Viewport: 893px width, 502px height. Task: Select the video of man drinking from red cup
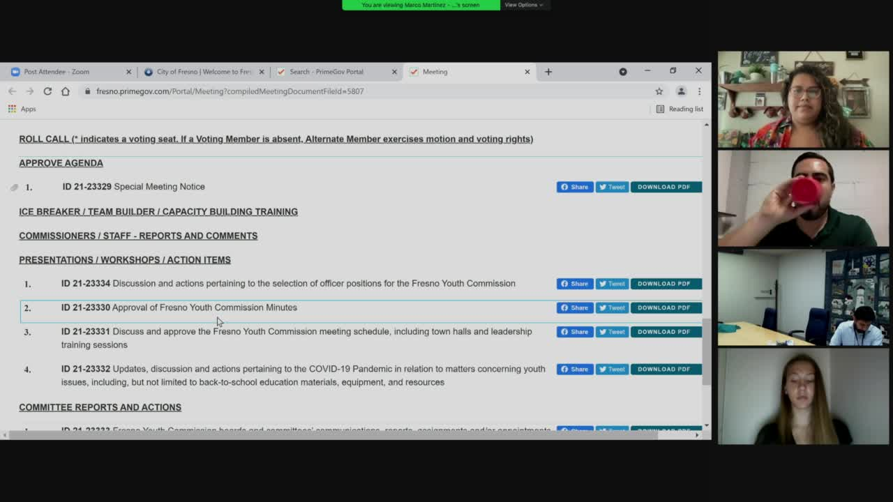[x=804, y=199]
